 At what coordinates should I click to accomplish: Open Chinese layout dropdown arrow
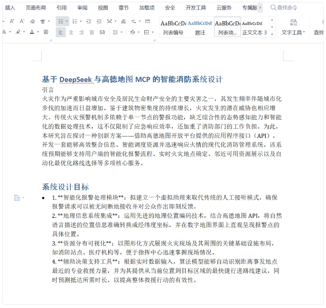(115, 21)
